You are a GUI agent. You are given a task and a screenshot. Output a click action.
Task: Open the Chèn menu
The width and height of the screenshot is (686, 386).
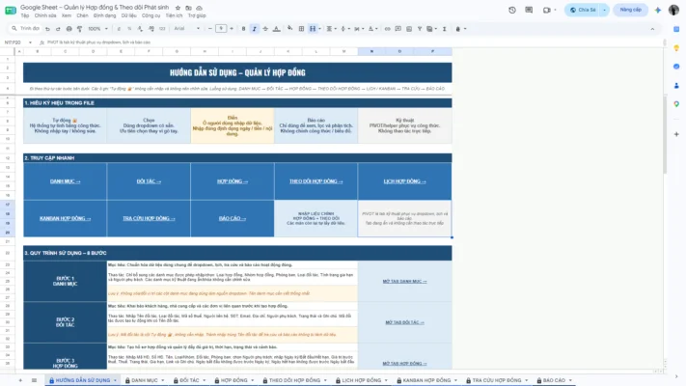click(82, 15)
